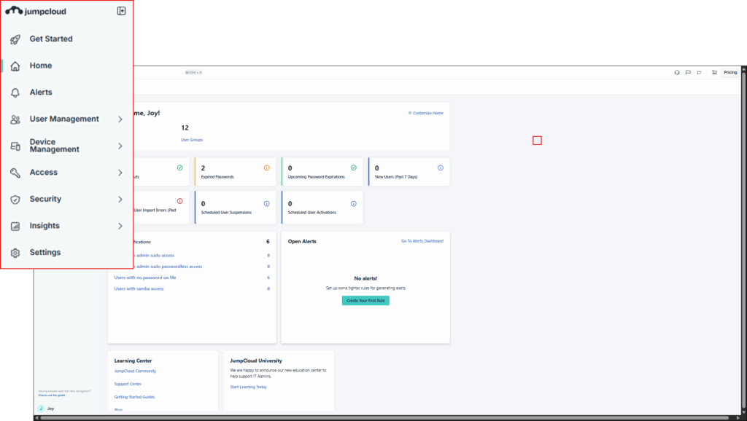Click the Expired Passwords warning info icon

tap(266, 168)
